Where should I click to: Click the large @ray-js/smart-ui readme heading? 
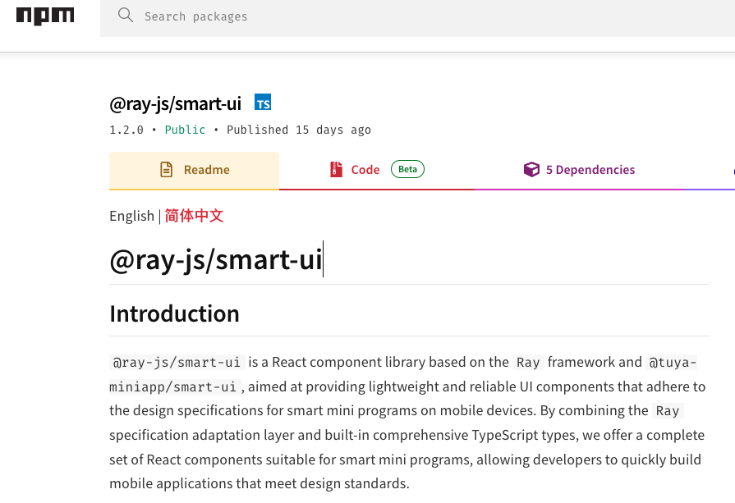(x=216, y=259)
